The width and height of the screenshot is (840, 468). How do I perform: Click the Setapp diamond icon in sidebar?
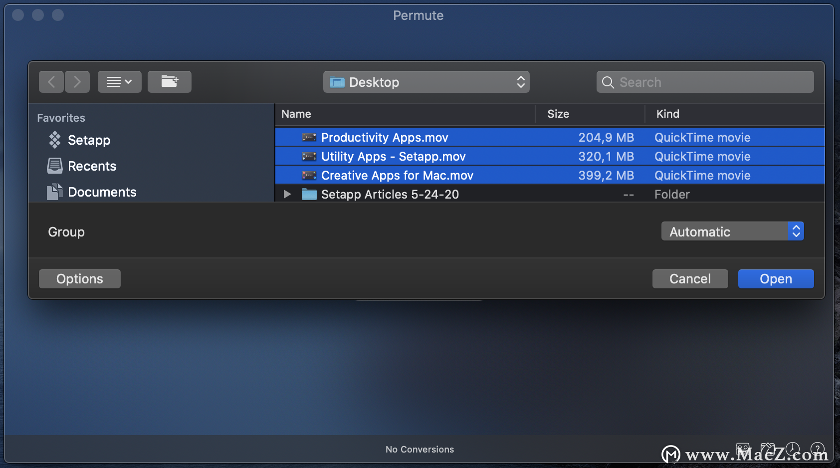[x=55, y=140]
